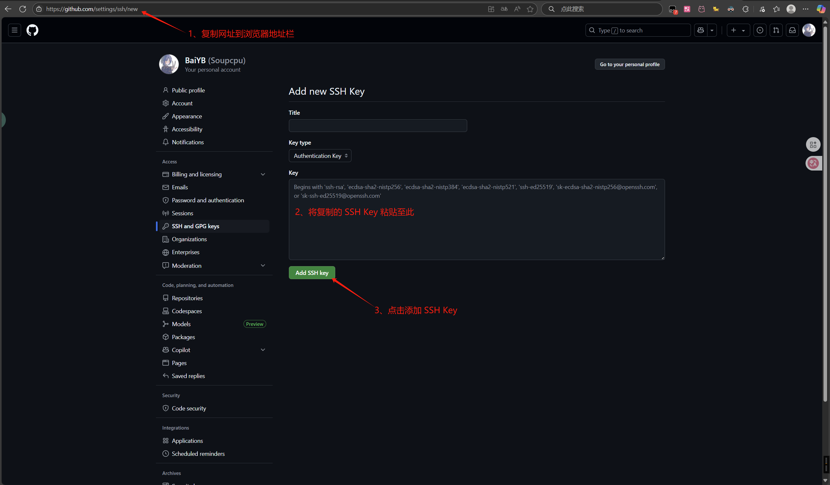Open browser profile avatar icon
Viewport: 830px width, 485px height.
pos(791,9)
